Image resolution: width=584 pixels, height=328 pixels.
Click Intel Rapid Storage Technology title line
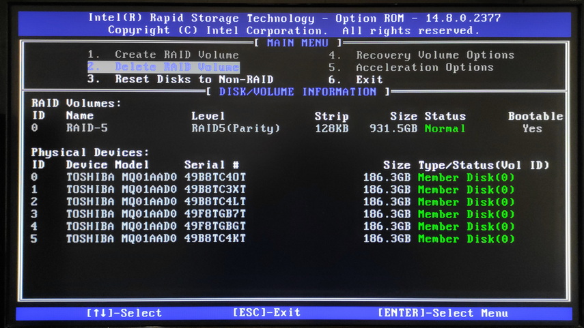(x=294, y=18)
